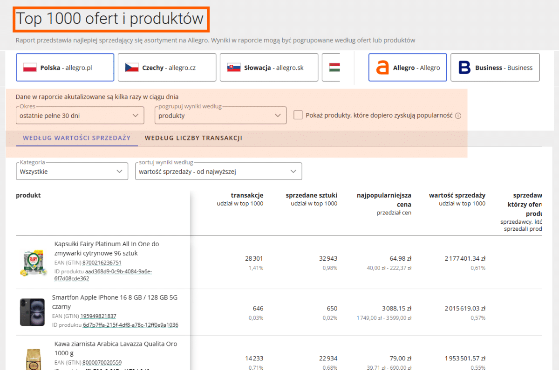Click the Polish flag icon
Image resolution: width=559 pixels, height=373 pixels.
[30, 68]
